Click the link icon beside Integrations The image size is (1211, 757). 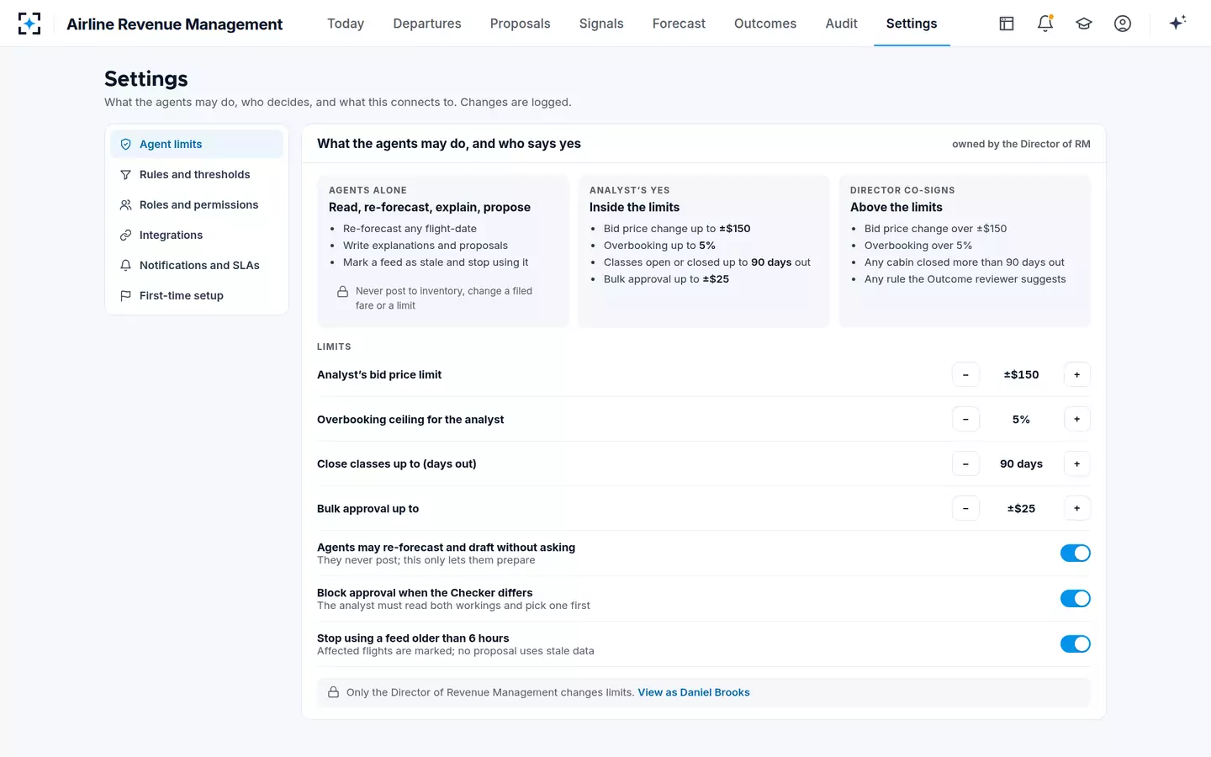coord(125,235)
